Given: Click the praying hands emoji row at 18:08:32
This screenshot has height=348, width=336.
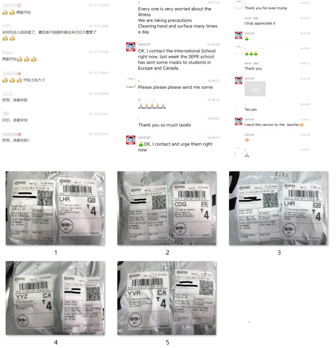Looking at the screenshot, I should pos(152,106).
